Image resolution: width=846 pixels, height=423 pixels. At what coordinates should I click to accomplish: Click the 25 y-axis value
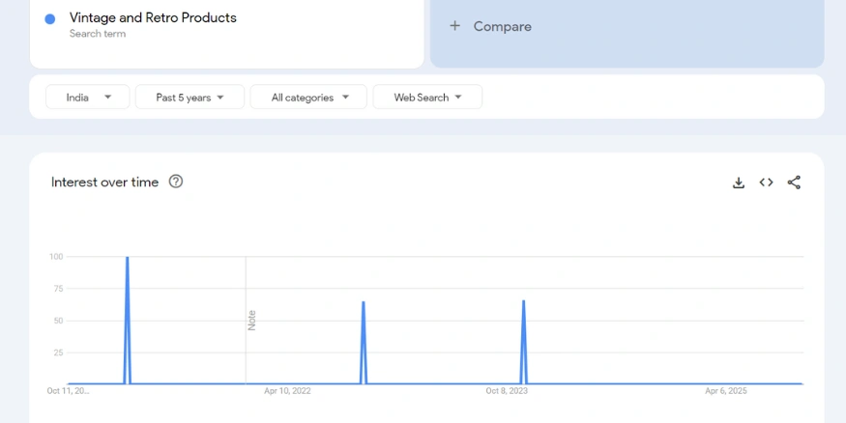(x=58, y=352)
